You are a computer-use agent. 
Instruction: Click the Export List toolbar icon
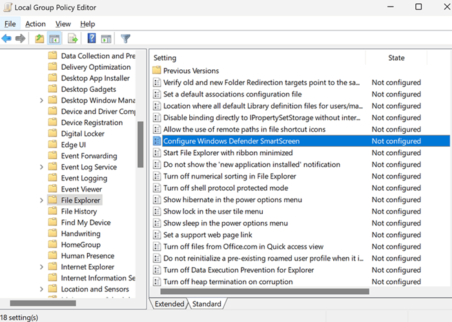(x=72, y=38)
